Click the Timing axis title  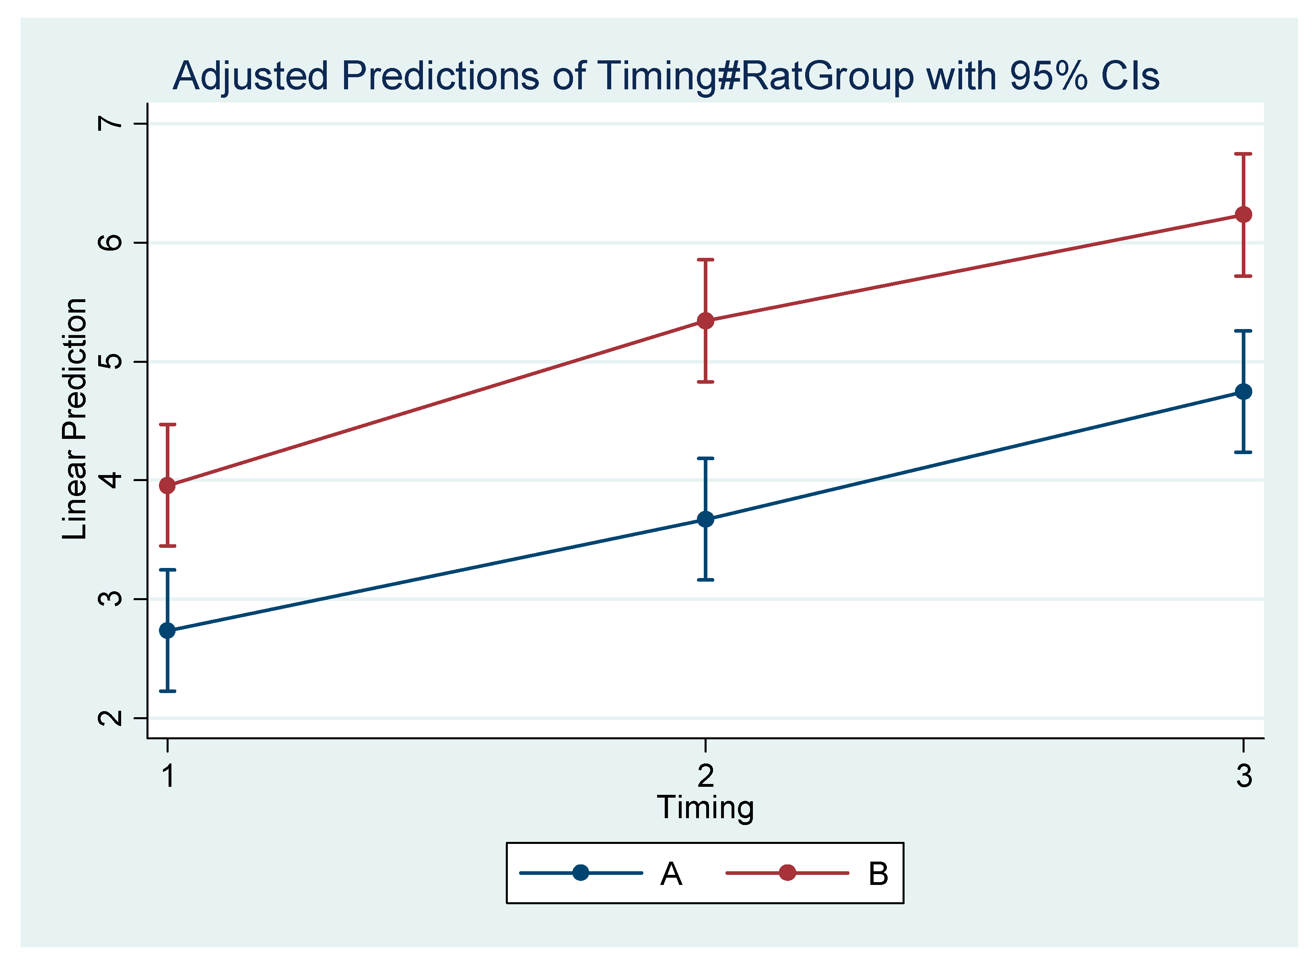705,808
